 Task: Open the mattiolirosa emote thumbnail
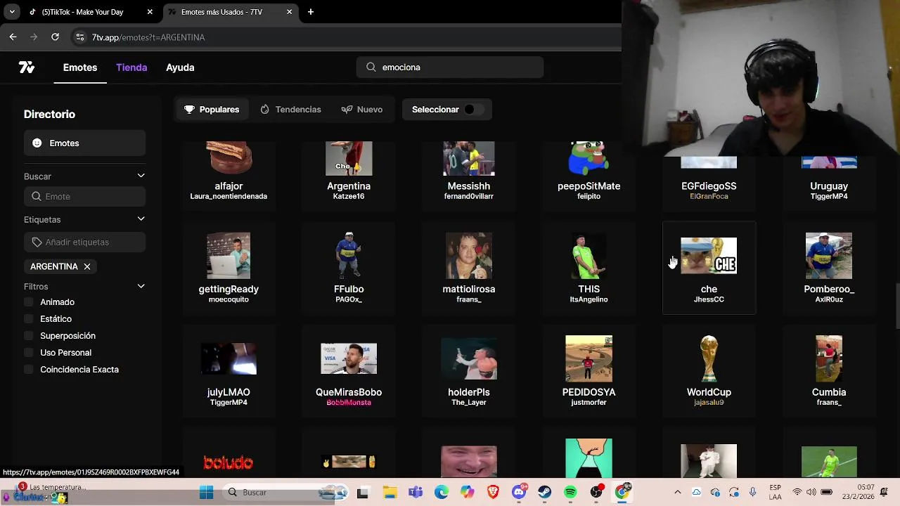[469, 256]
